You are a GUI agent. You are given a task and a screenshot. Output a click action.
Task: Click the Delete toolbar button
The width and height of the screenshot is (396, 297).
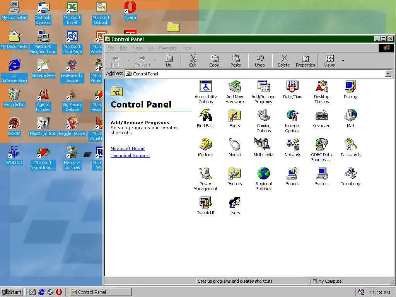(x=283, y=61)
